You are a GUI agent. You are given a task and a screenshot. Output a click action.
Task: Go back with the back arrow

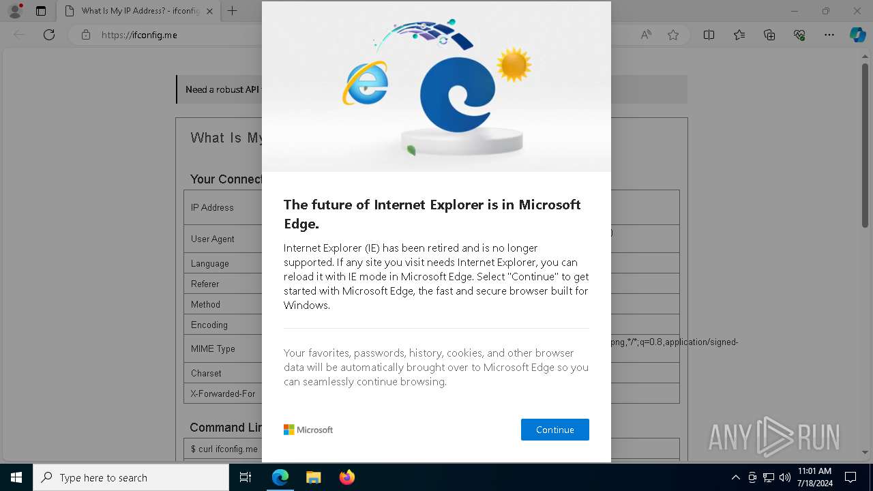19,35
